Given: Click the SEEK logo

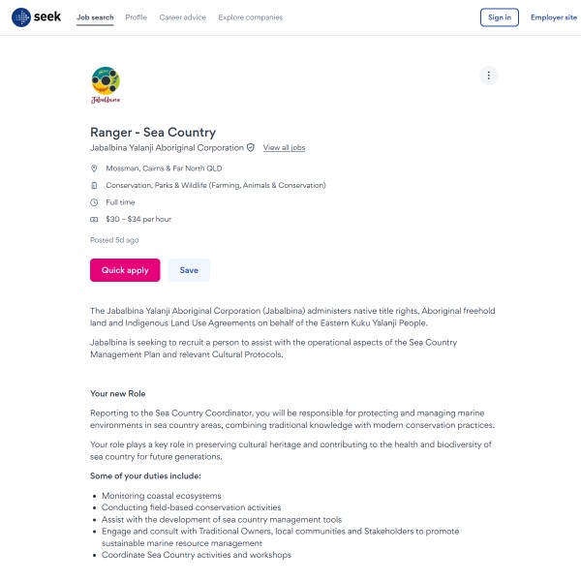Looking at the screenshot, I should (37, 17).
